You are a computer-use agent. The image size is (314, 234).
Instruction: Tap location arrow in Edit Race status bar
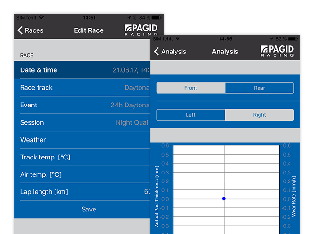(x=129, y=18)
